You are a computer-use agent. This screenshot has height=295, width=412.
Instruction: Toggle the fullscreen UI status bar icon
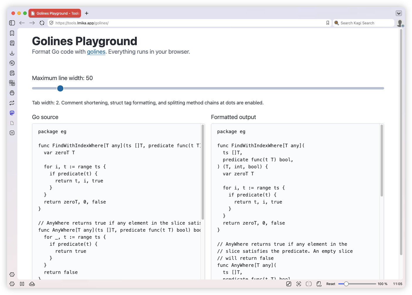click(x=289, y=284)
